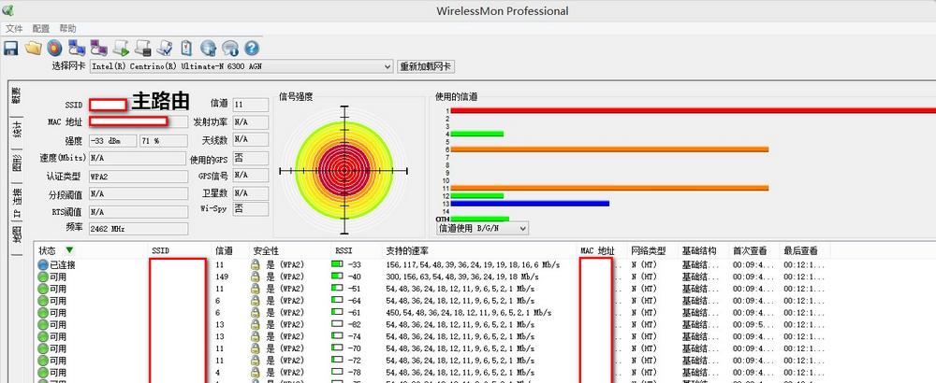This screenshot has height=383, width=936.
Task: Click the blue dual-monitor toolbar icon
Action: pos(77,49)
